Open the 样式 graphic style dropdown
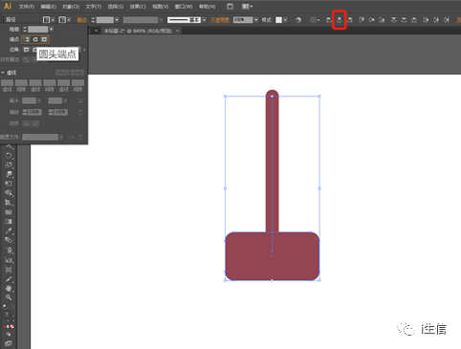 coord(285,20)
